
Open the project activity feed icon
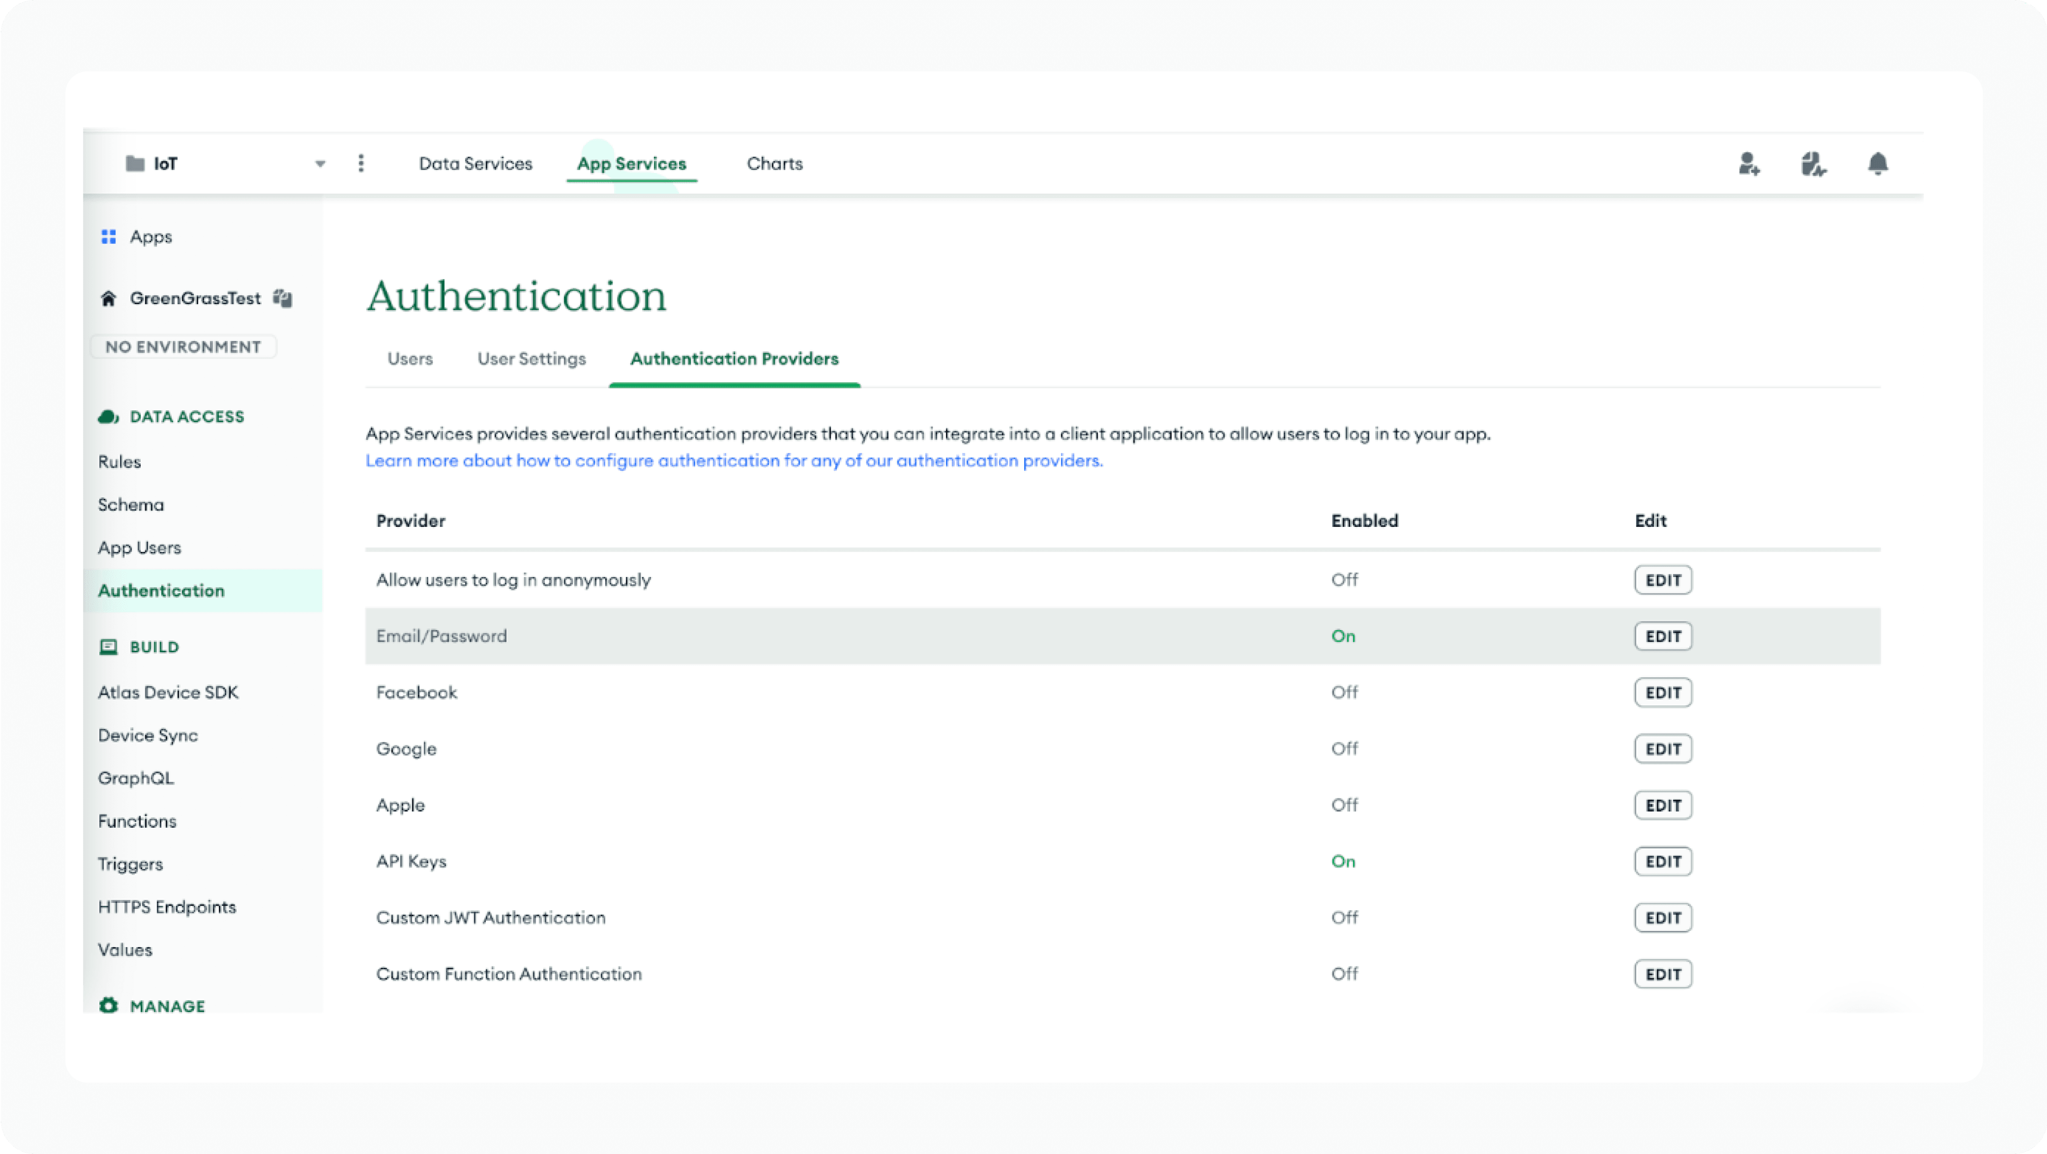click(x=1813, y=164)
